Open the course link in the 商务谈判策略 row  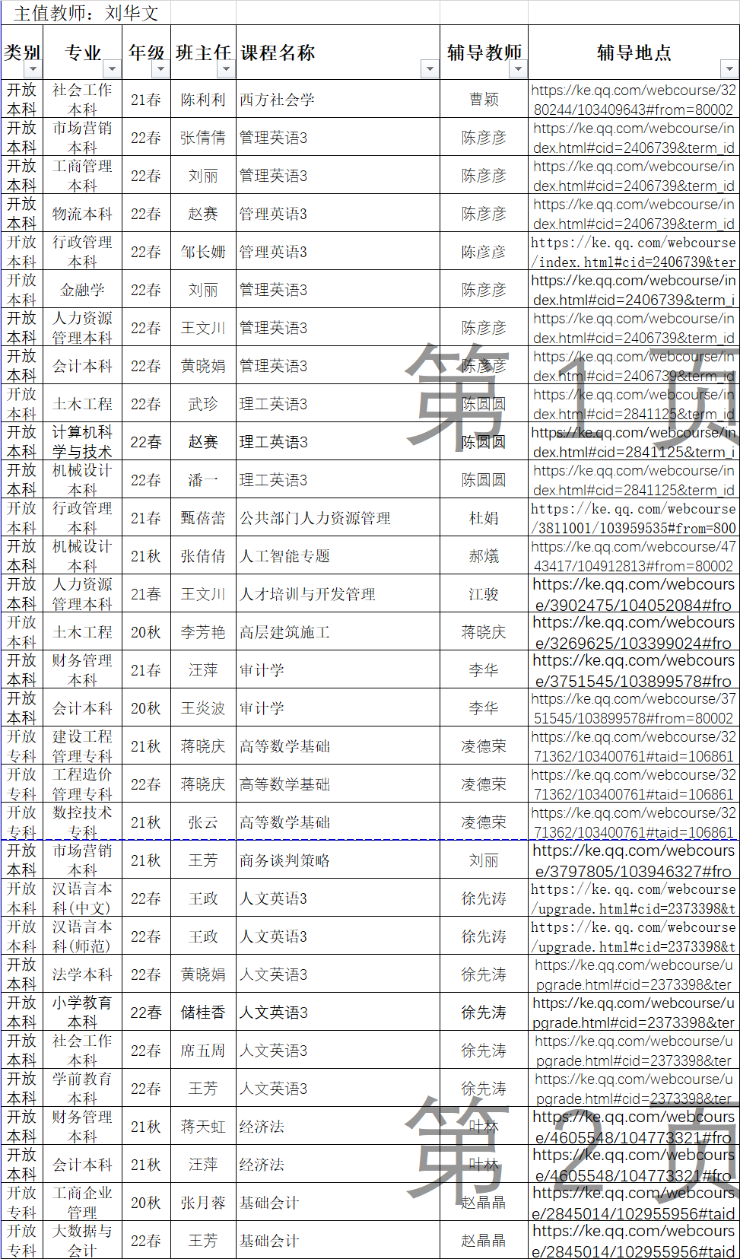[x=634, y=860]
